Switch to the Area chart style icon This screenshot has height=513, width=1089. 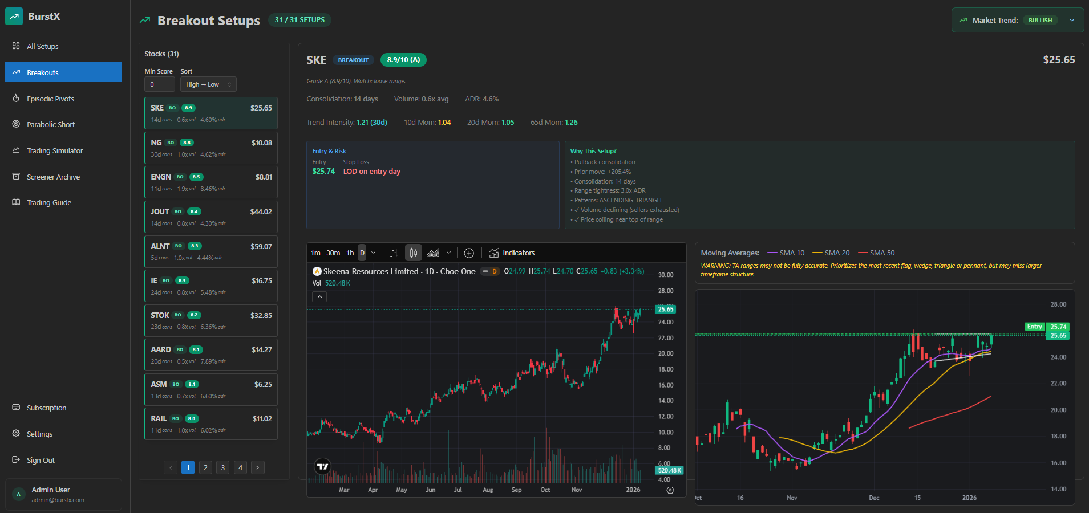tap(434, 253)
